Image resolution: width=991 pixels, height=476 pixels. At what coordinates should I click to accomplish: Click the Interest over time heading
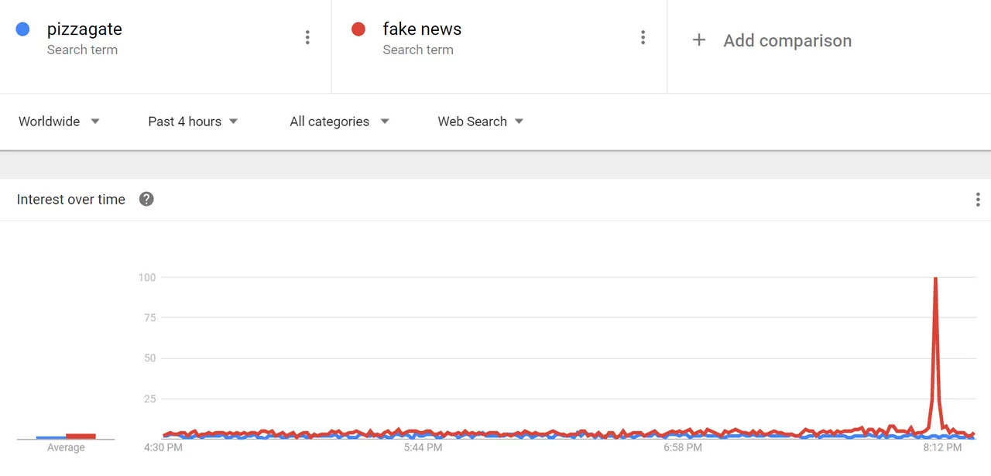tap(71, 199)
